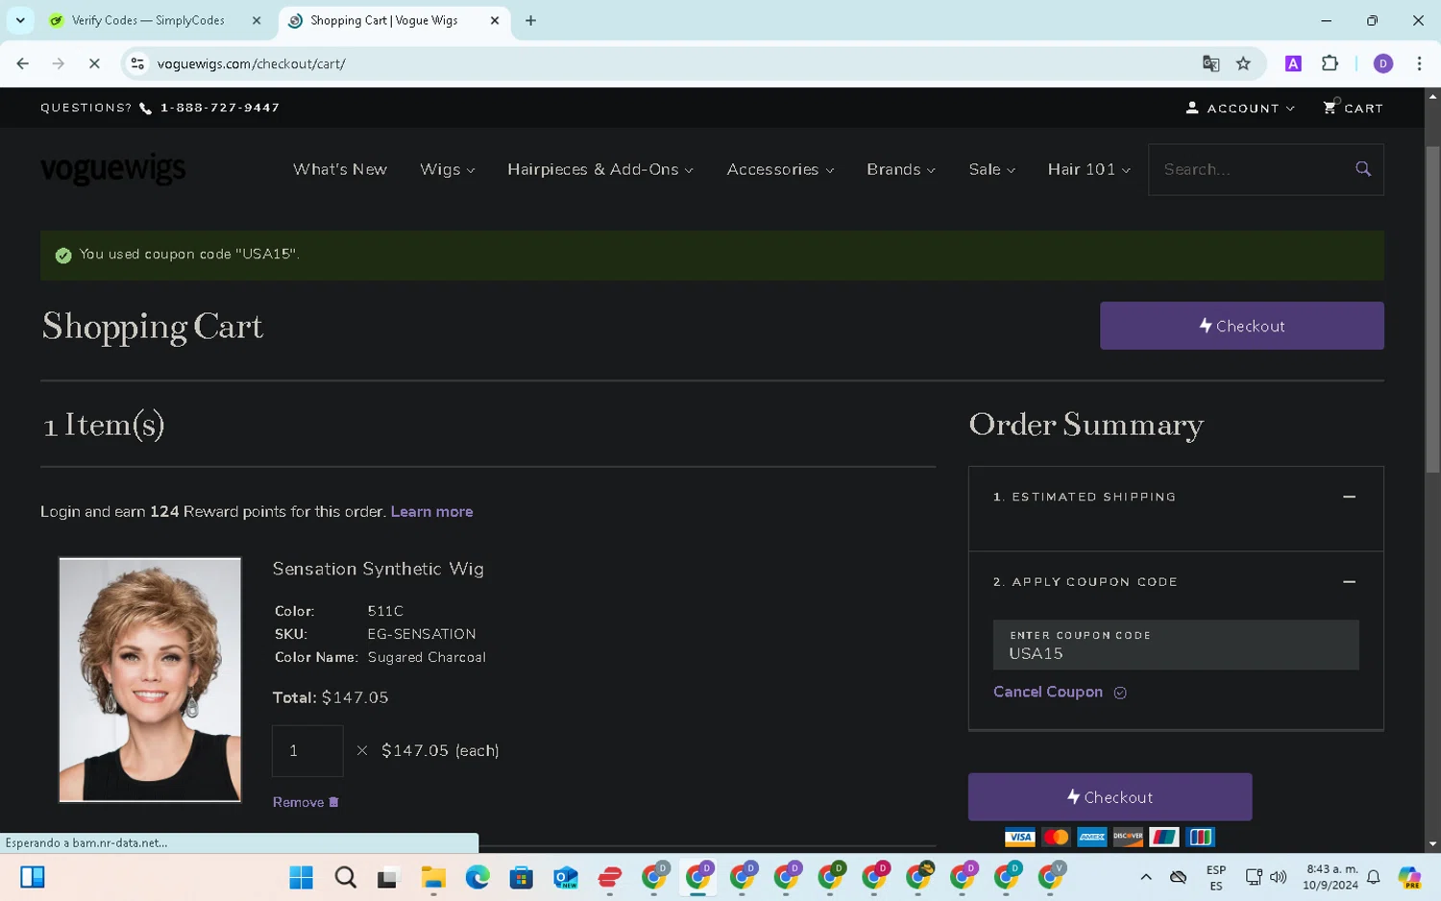
Task: Click the green success checkmark icon
Action: tap(63, 256)
